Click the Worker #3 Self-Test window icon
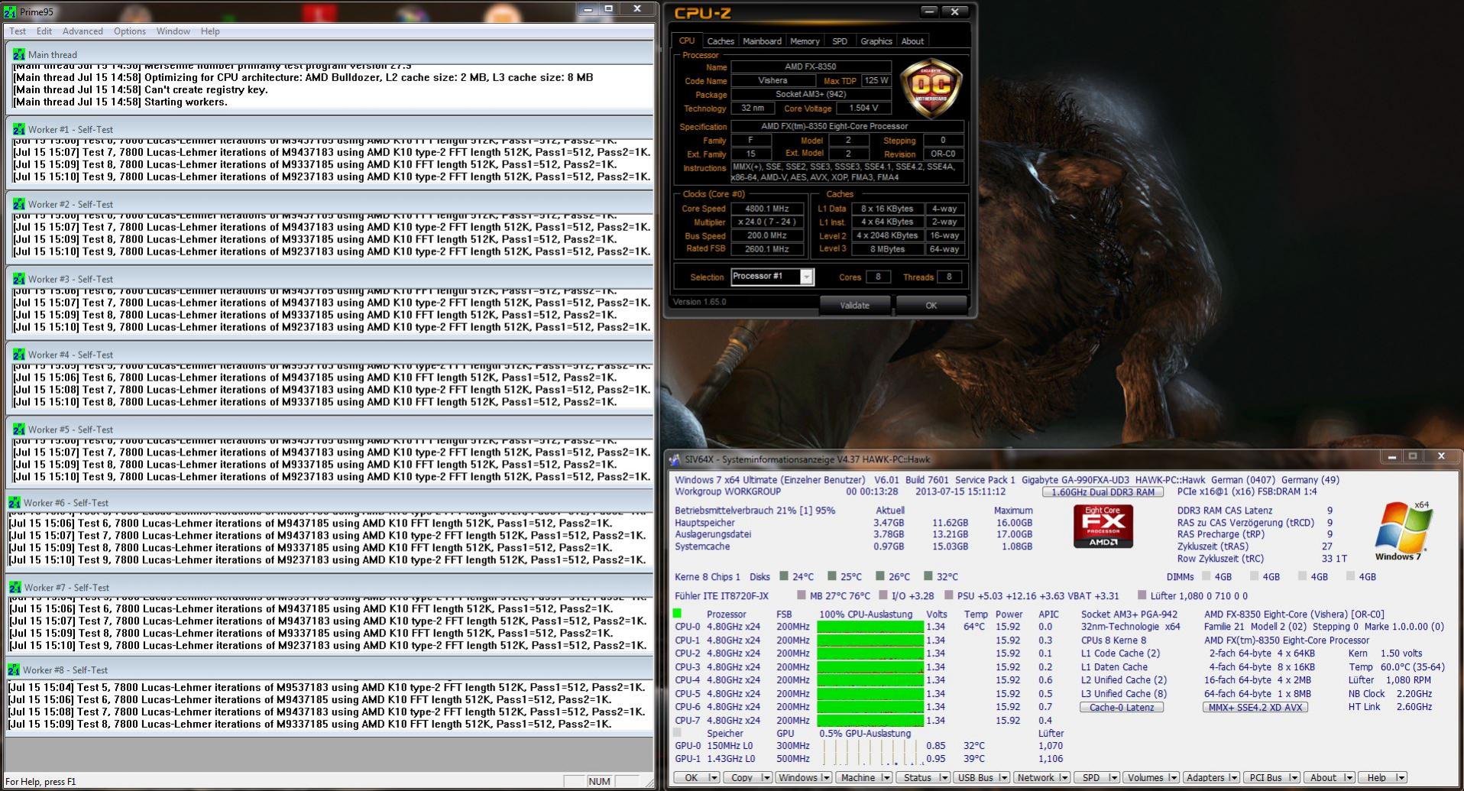The width and height of the screenshot is (1464, 791). click(18, 279)
